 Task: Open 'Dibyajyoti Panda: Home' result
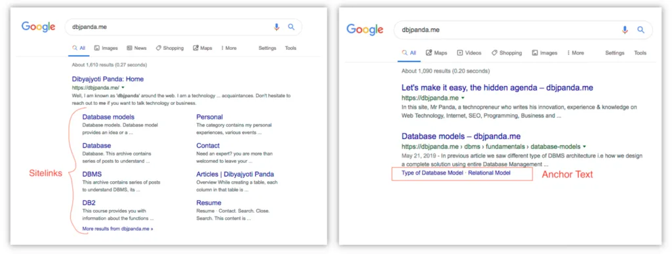[x=108, y=79]
